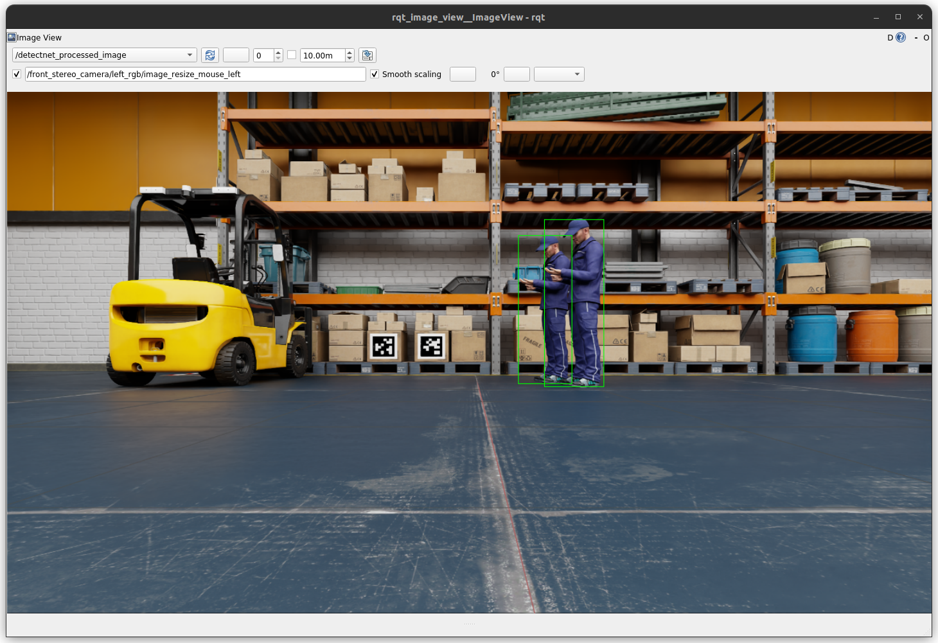Disable the mouse topic publishing checkbox
Screen dimensions: 938x643
click(x=17, y=75)
